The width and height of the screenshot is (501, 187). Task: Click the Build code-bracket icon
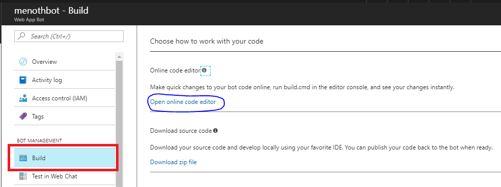23,158
